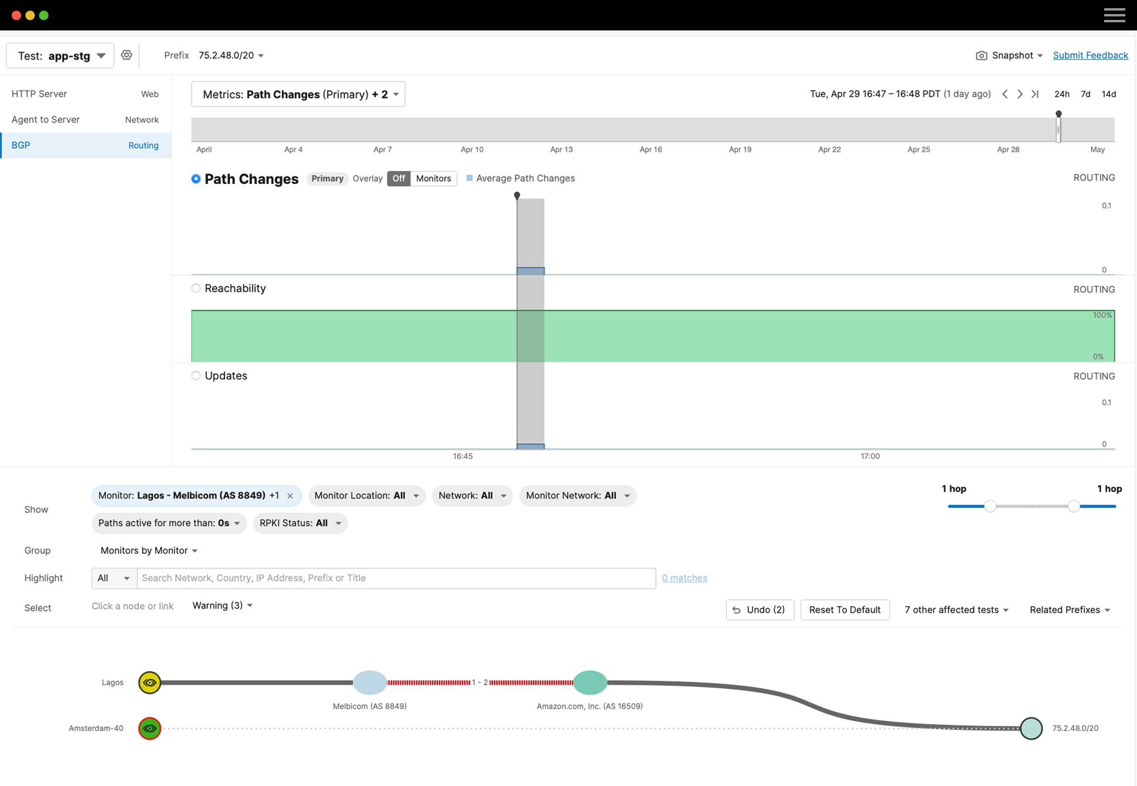This screenshot has width=1137, height=786.
Task: Click the Lagos monitor eye node
Action: coord(150,682)
